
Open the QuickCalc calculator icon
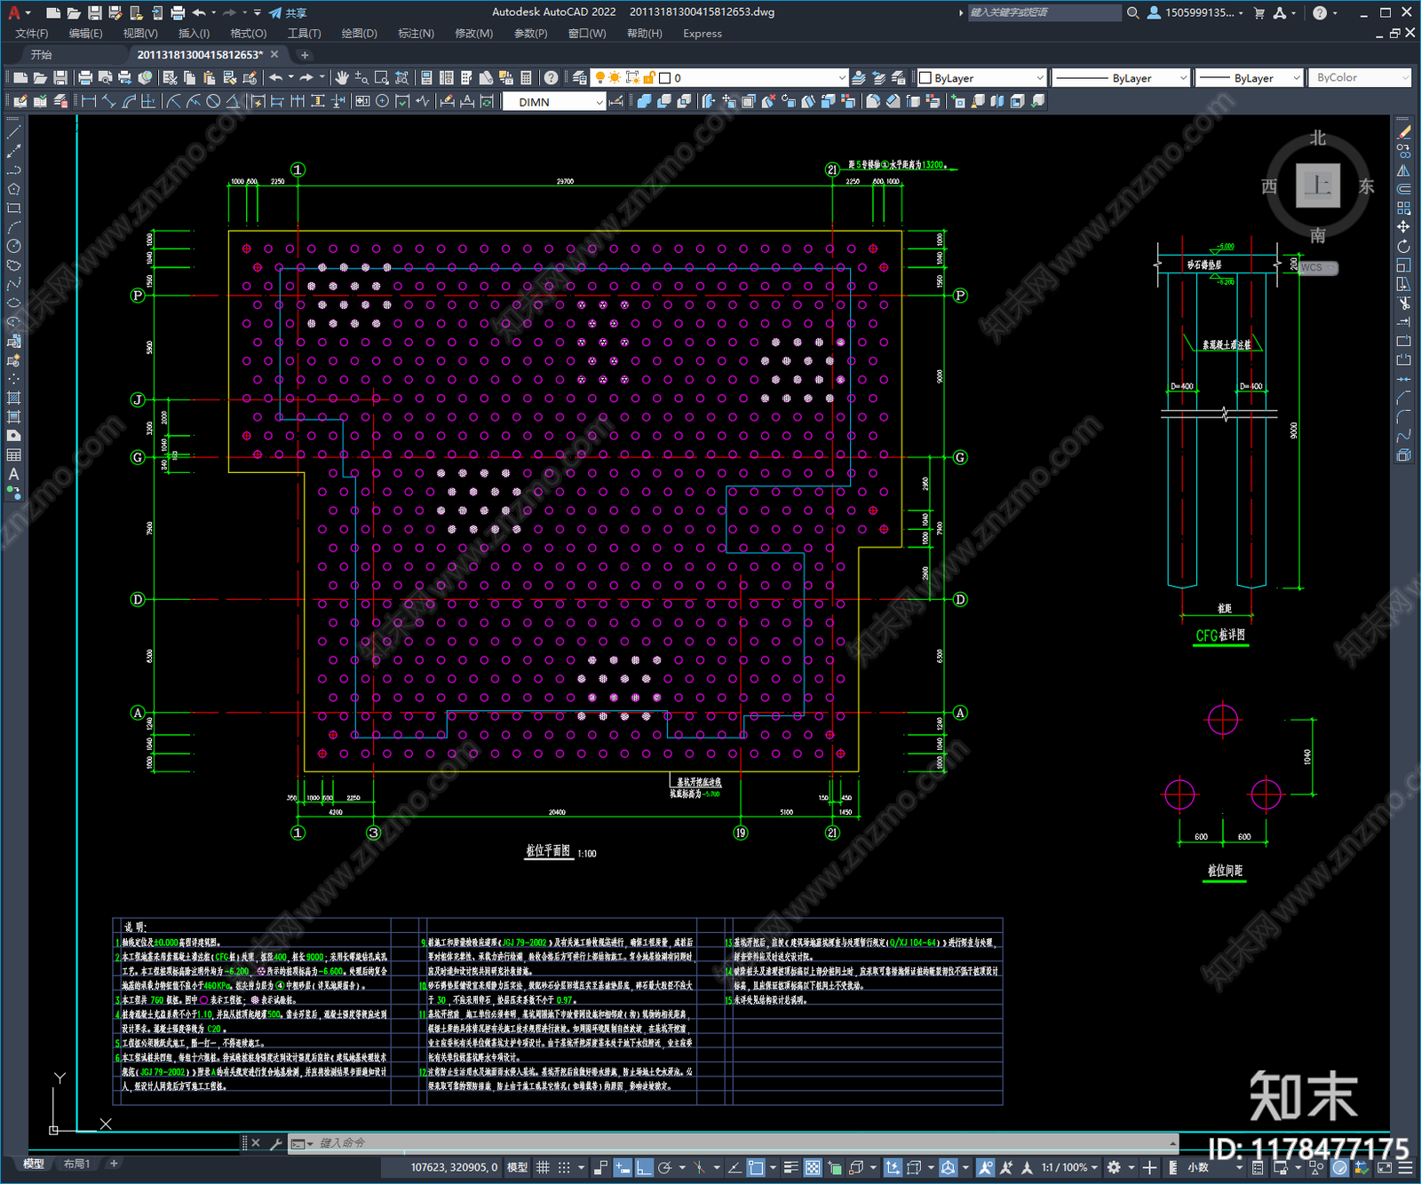pos(526,78)
